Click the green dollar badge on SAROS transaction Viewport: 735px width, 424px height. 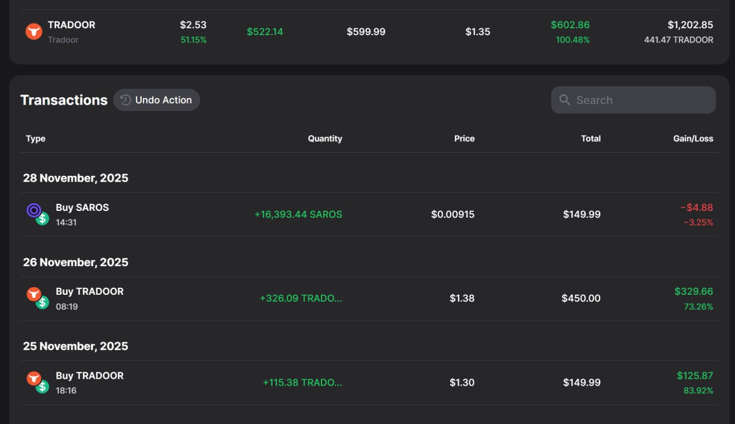(42, 219)
